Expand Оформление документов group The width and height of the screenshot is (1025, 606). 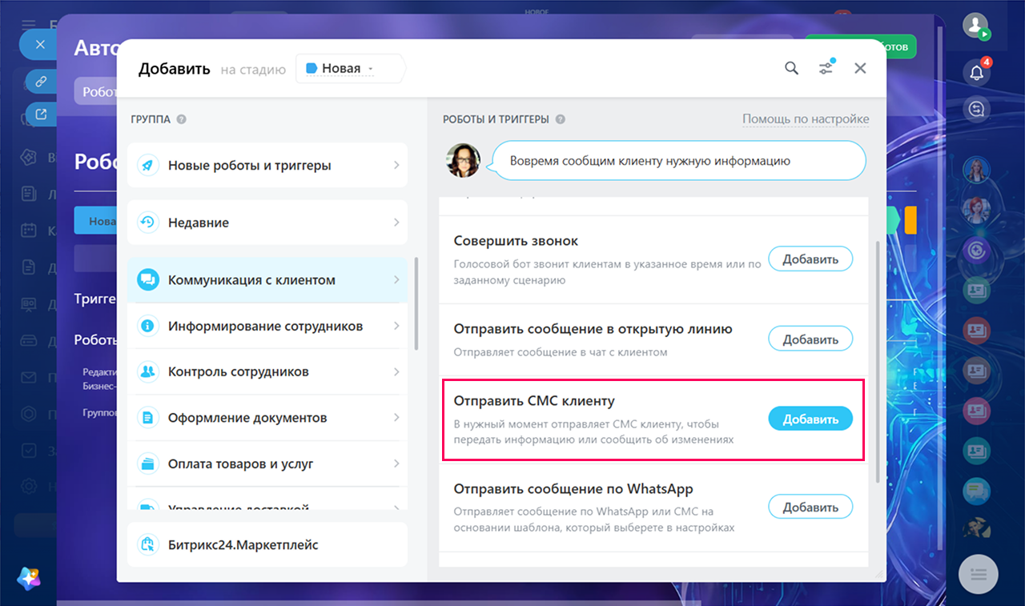pyautogui.click(x=267, y=418)
